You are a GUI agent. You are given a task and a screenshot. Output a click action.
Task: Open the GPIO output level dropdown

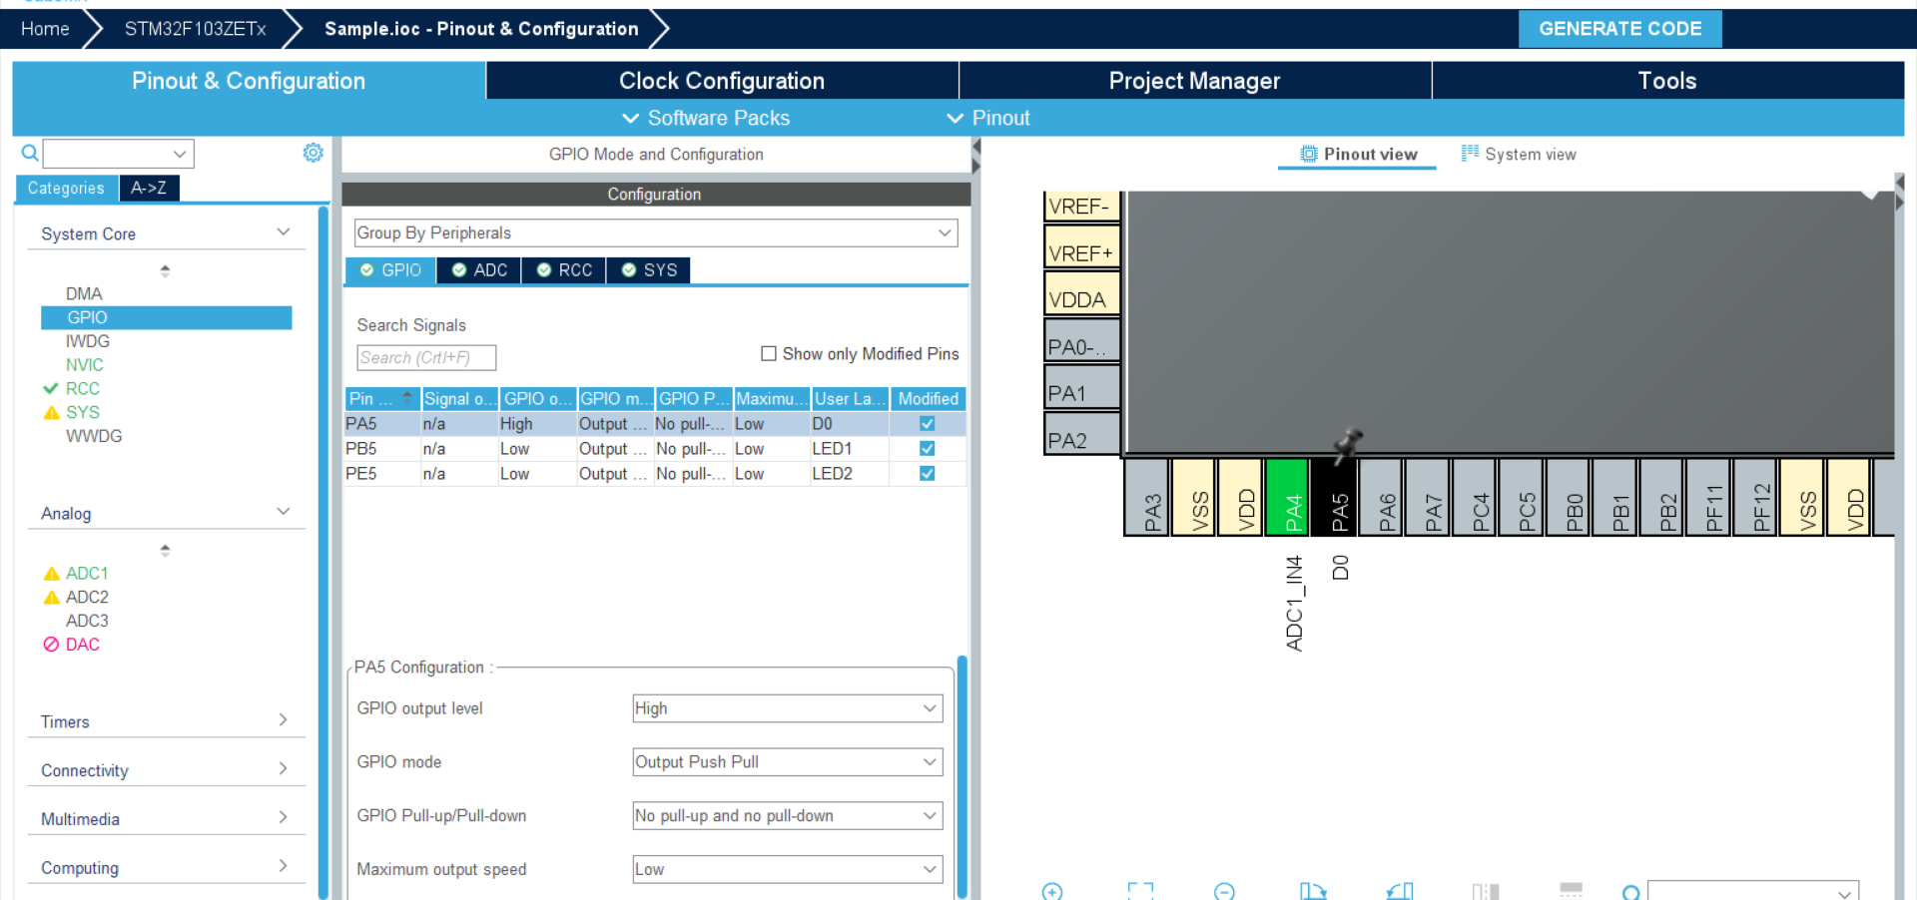[788, 708]
